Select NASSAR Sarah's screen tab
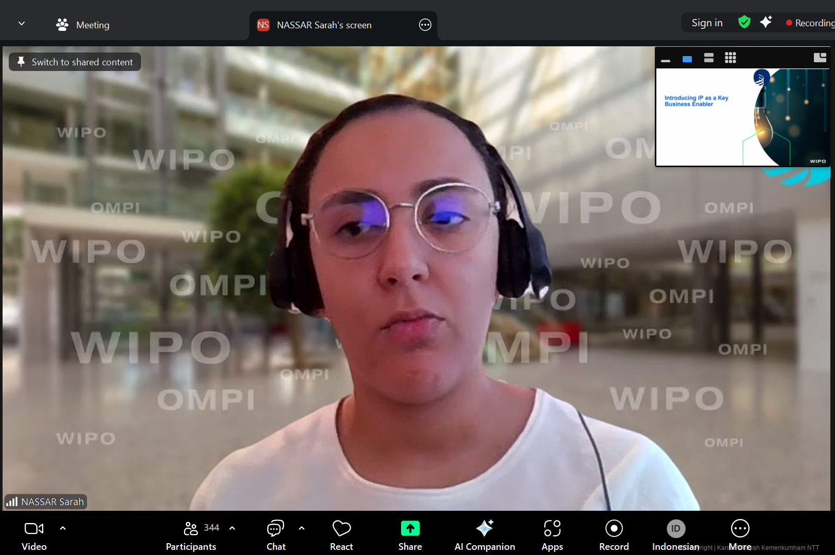 (324, 25)
